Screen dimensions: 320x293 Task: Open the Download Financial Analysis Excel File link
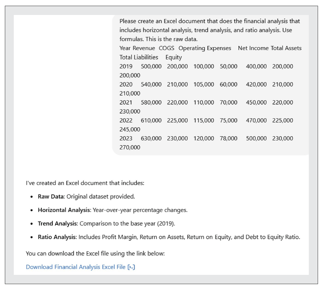(x=76, y=267)
